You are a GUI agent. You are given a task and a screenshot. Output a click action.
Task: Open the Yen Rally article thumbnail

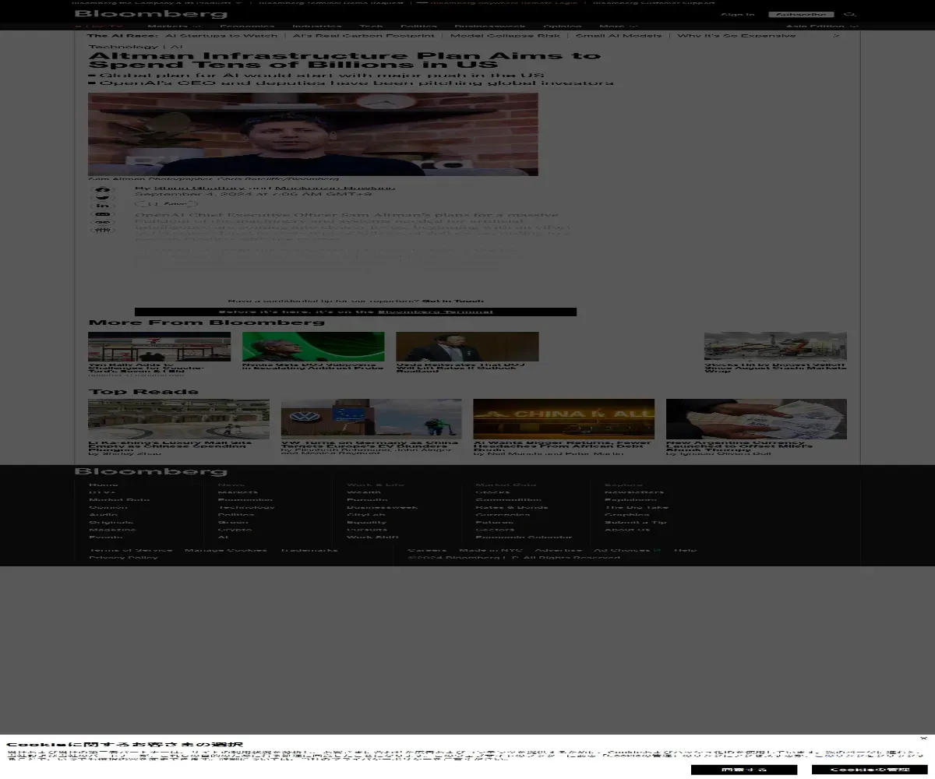(160, 347)
